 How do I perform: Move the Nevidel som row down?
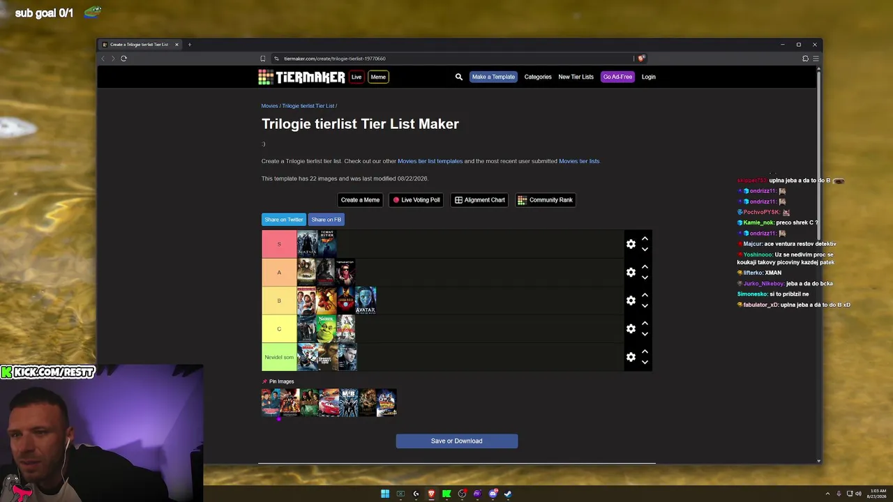645,362
